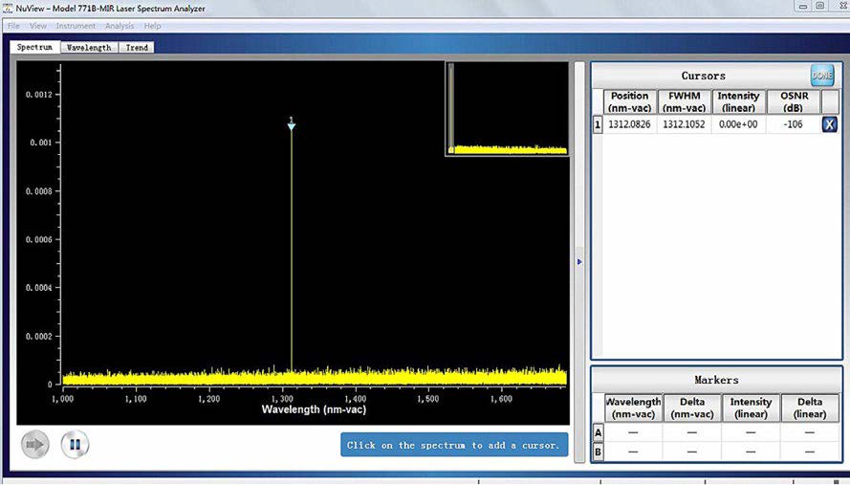The image size is (850, 485).
Task: Click FWHM value 1312.1052
Action: (x=684, y=124)
